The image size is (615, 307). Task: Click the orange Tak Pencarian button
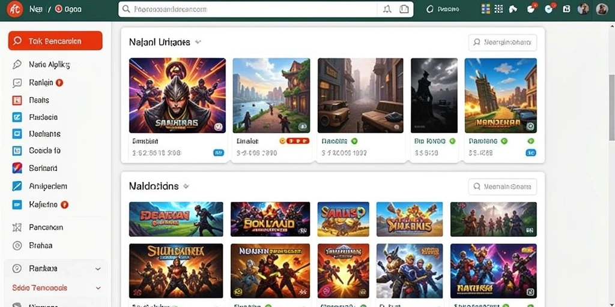[x=55, y=41]
